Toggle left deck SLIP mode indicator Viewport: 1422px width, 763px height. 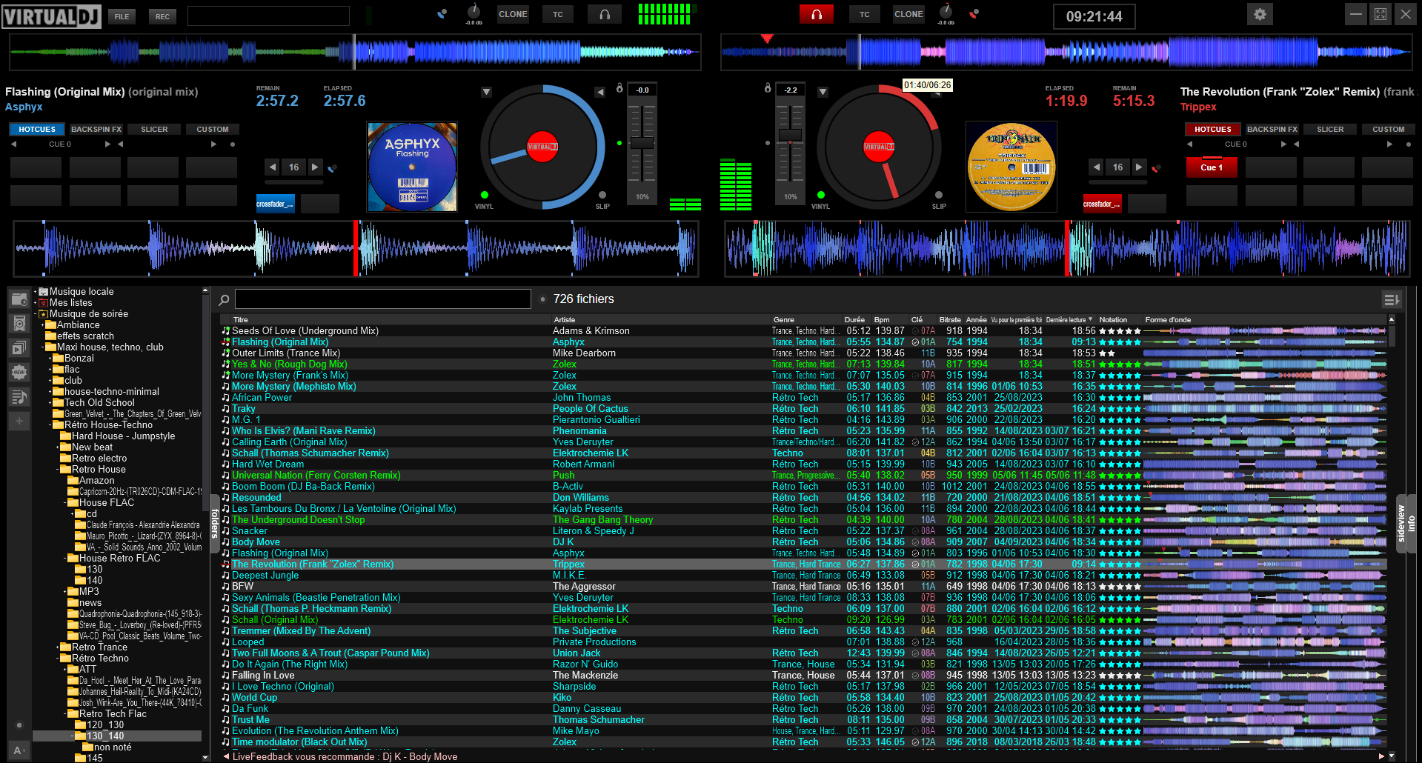pos(602,196)
